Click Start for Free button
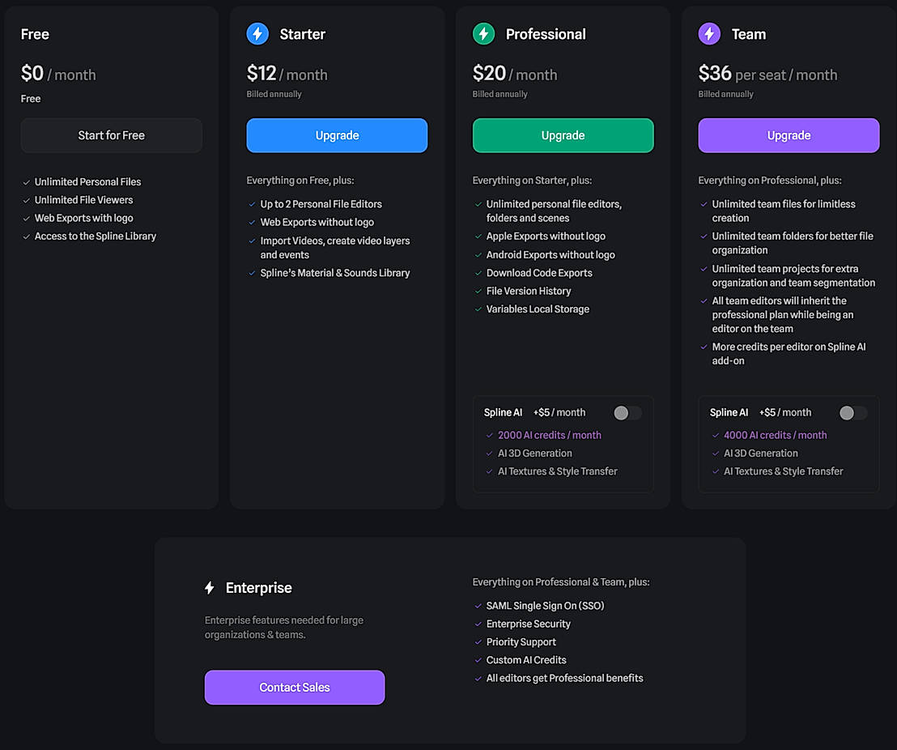The width and height of the screenshot is (897, 750). (x=112, y=136)
